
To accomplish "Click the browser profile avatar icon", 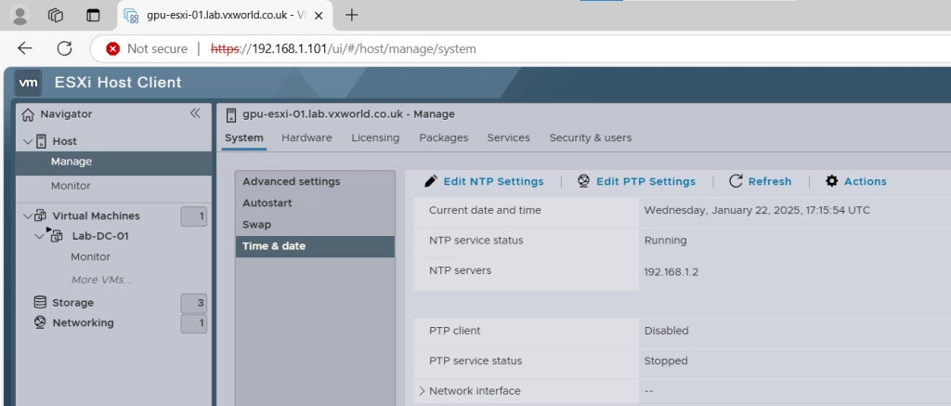I will 20,15.
